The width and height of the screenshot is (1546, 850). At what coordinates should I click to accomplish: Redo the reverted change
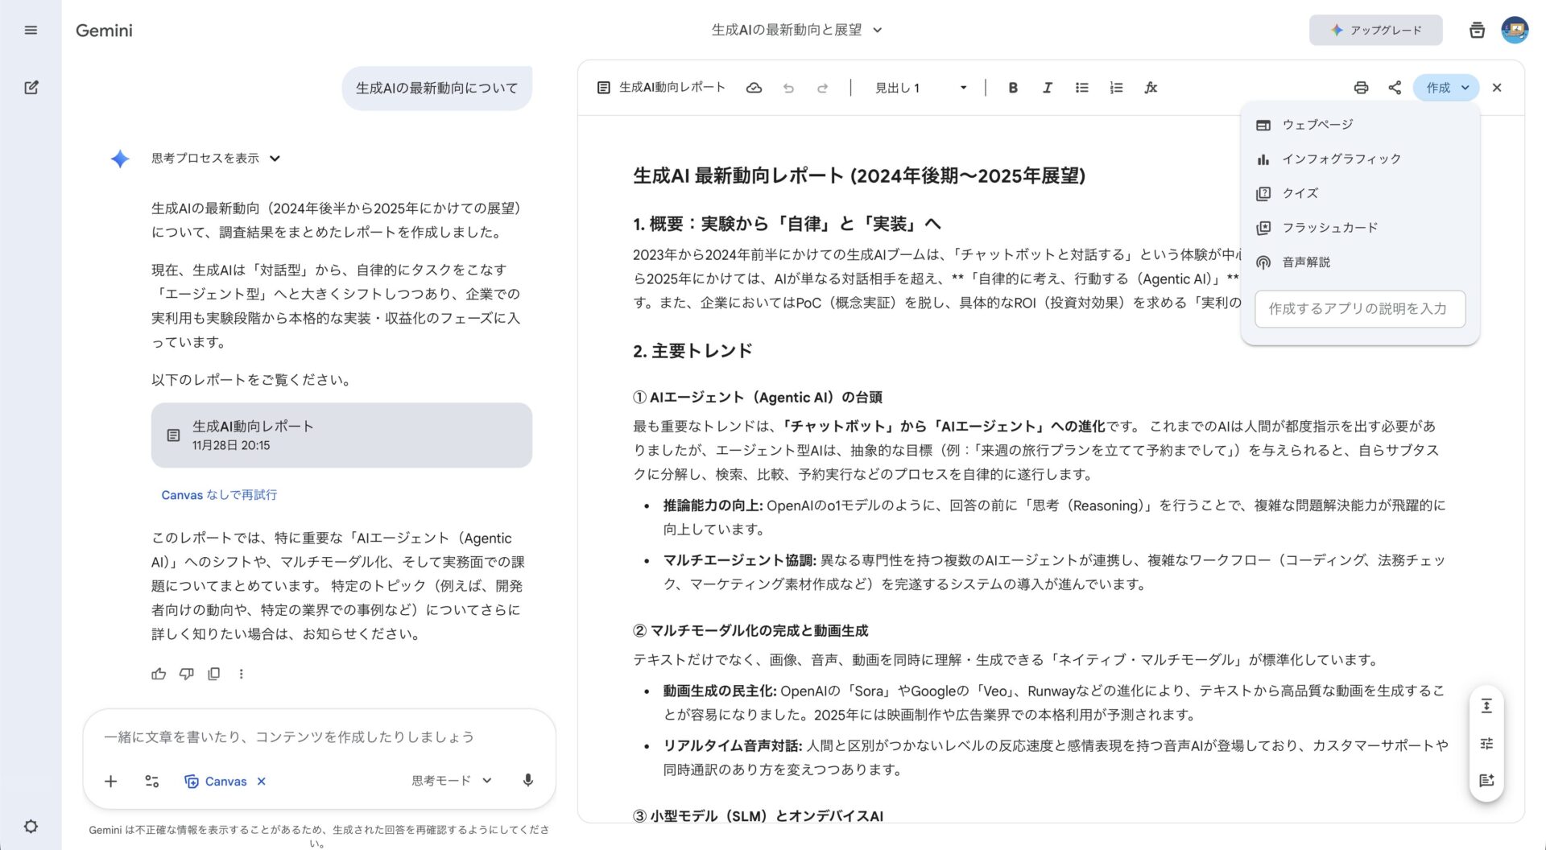tap(822, 88)
